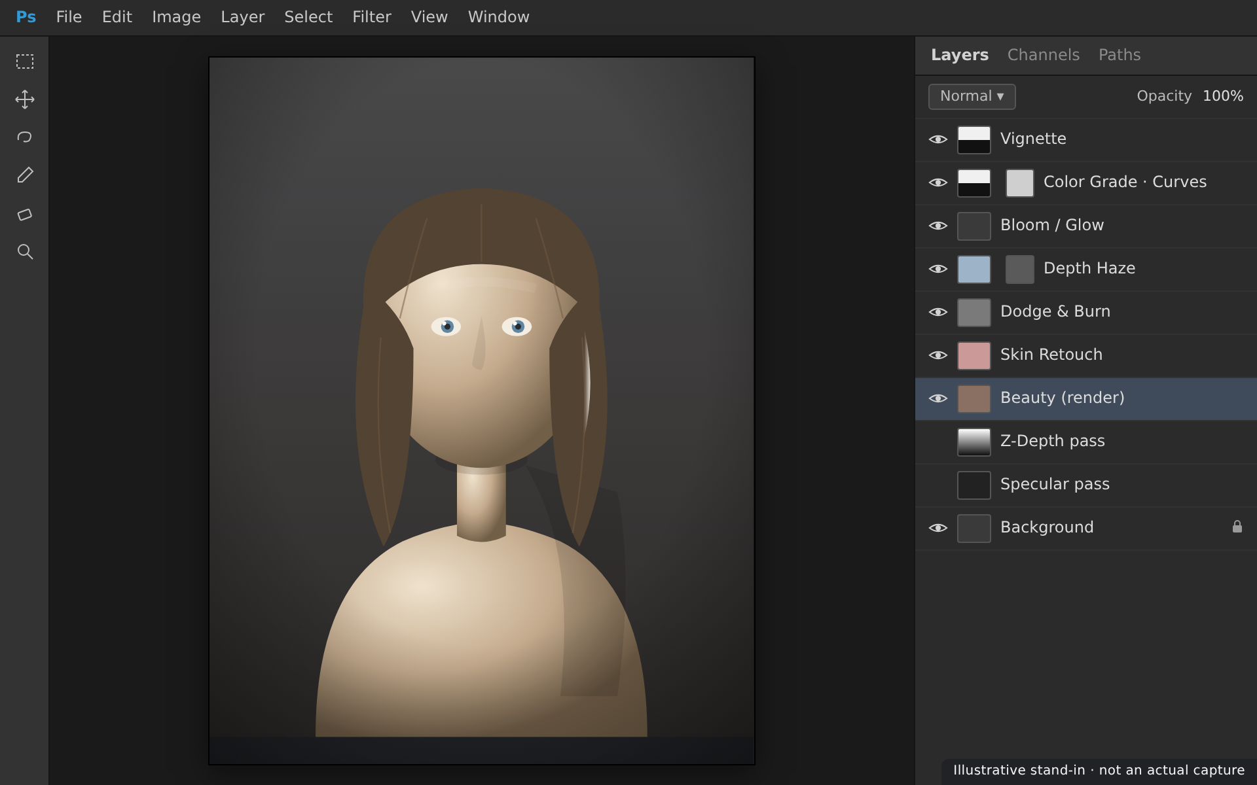Select the Background layer name
The image size is (1257, 785).
pos(1047,527)
